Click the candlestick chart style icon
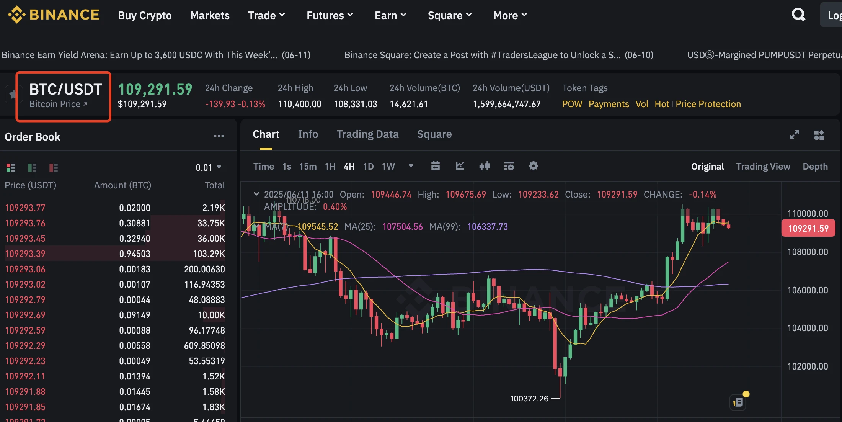Image resolution: width=842 pixels, height=422 pixels. 484,166
